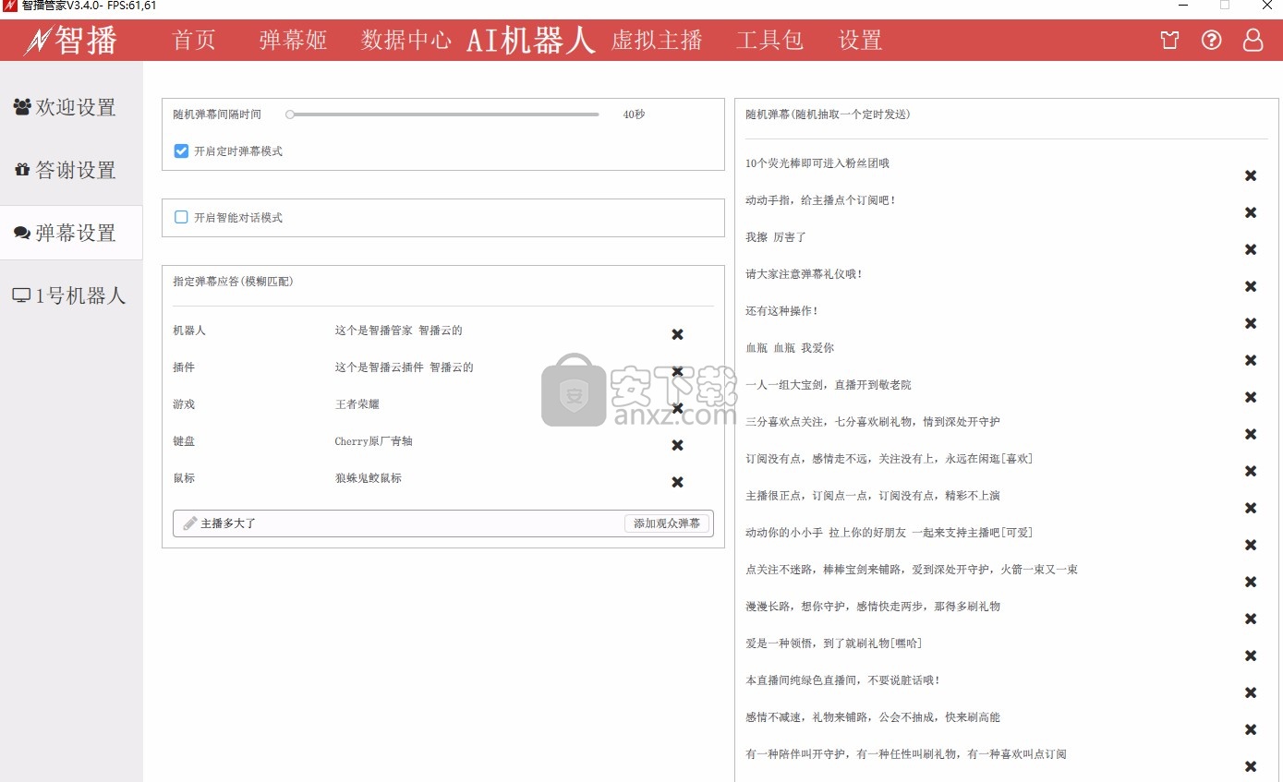Open the help question mark icon
Screen dimensions: 1283x782
1211,41
